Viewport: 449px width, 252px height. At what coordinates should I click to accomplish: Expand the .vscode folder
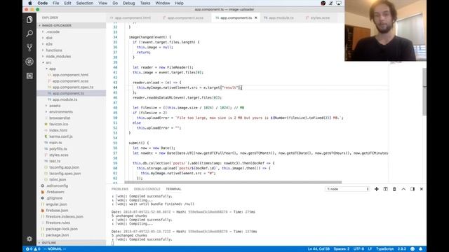(71, 31)
